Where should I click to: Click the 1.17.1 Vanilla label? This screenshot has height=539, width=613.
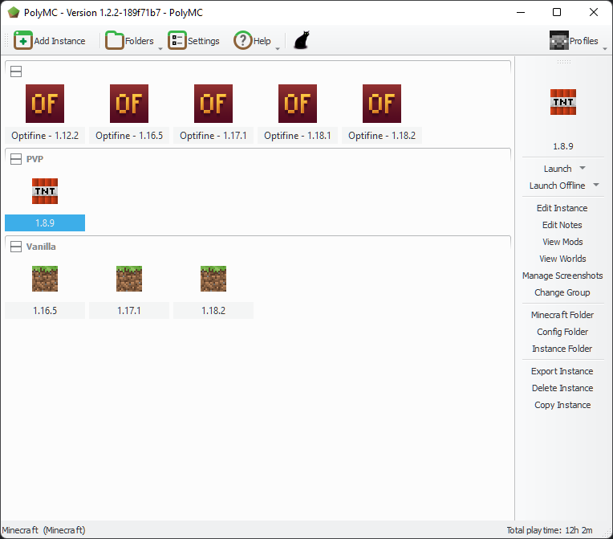click(129, 310)
